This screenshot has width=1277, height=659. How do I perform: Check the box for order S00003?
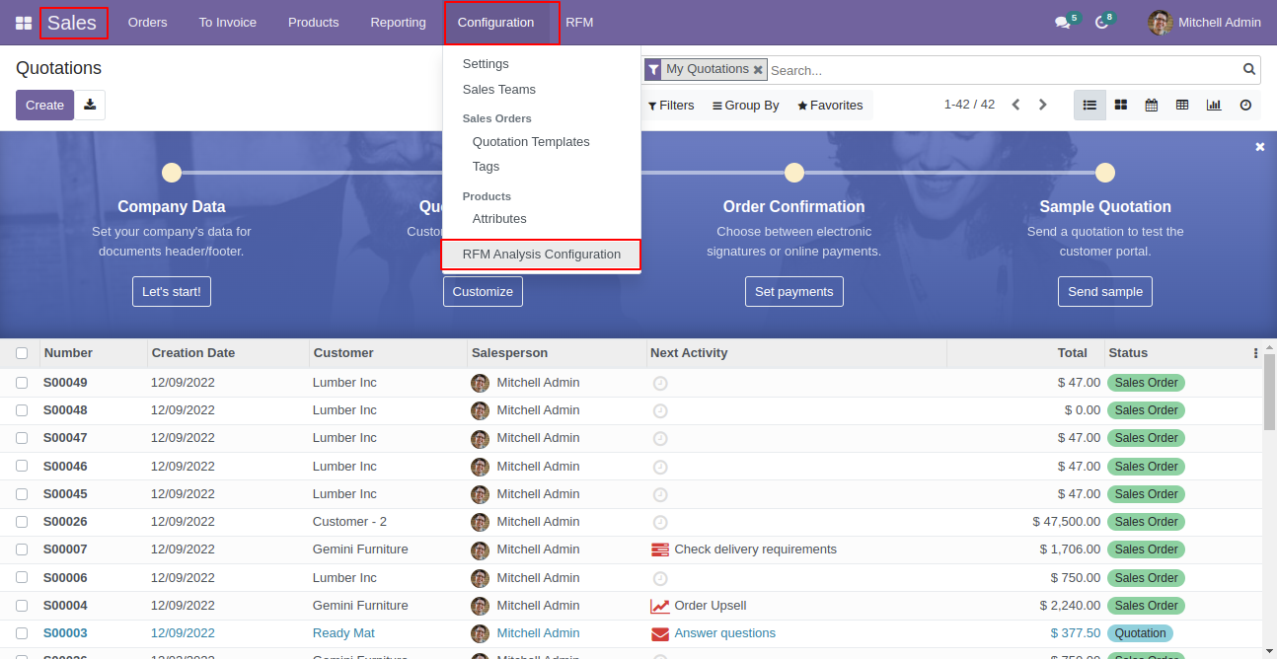(x=22, y=633)
